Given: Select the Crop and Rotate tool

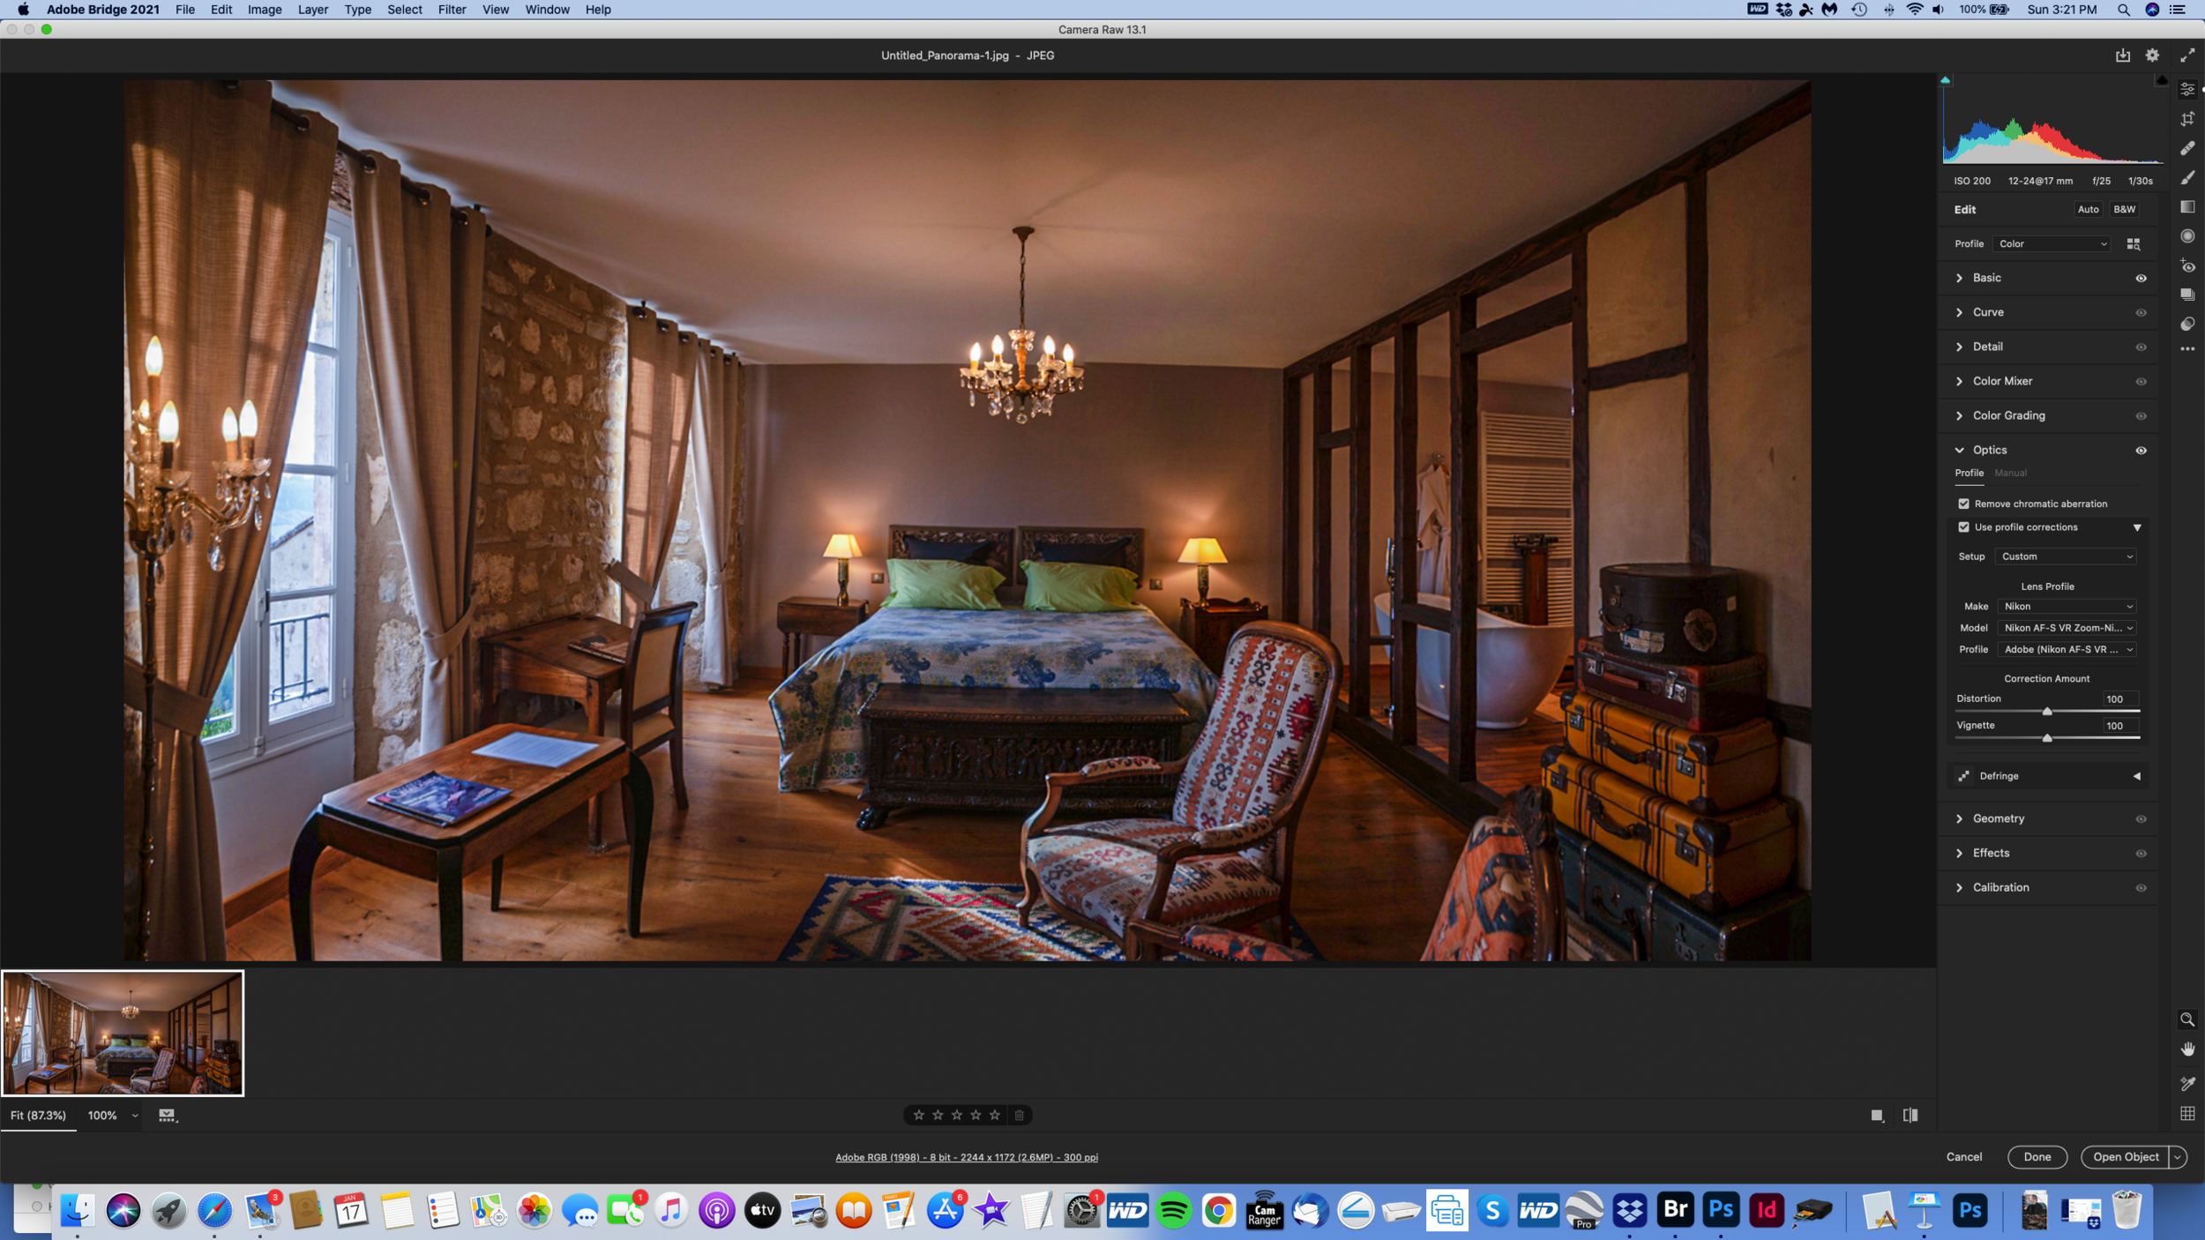Looking at the screenshot, I should [x=2187, y=119].
